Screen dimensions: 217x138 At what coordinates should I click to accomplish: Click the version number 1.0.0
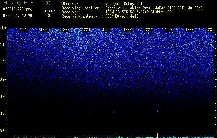pyautogui.click(x=47, y=3)
